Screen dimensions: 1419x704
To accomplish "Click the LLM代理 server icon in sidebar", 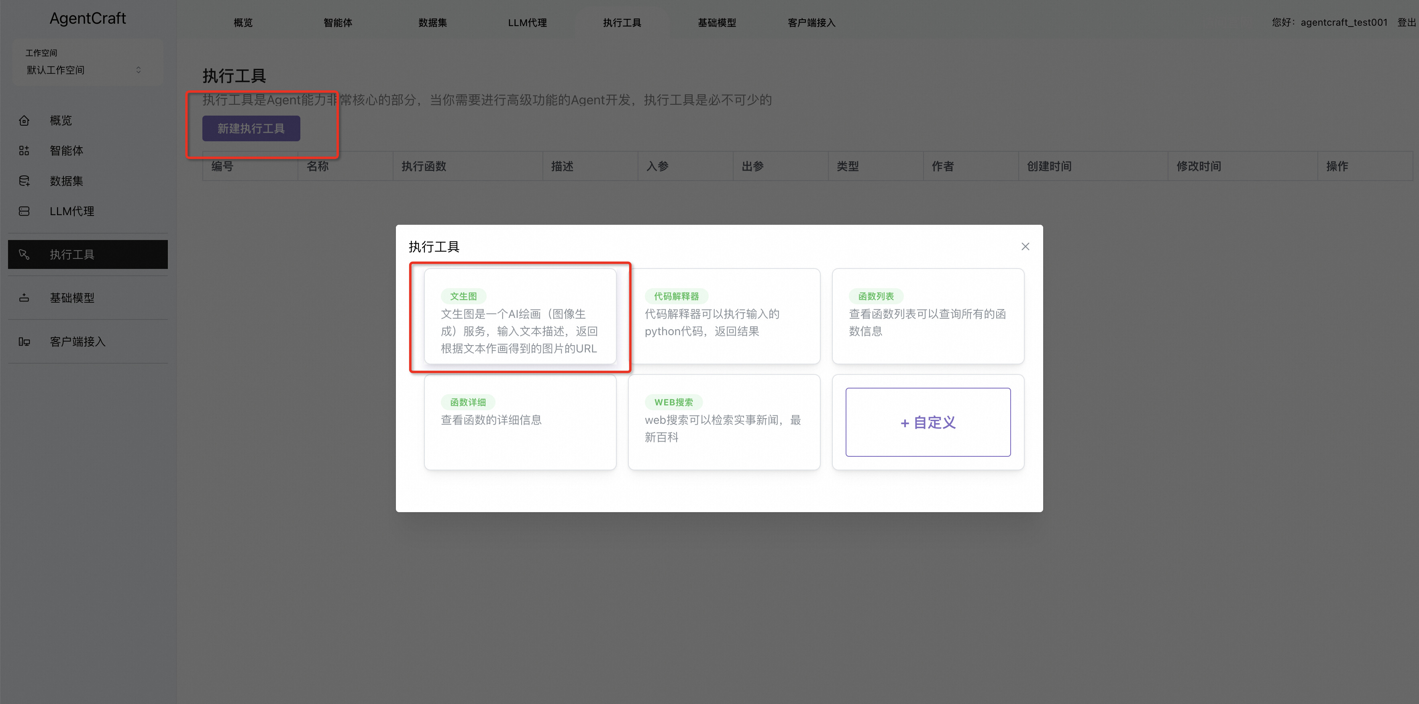I will [x=24, y=212].
